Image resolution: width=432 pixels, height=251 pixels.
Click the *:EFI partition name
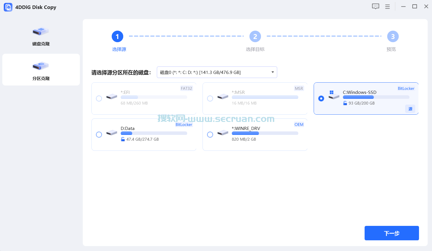125,92
